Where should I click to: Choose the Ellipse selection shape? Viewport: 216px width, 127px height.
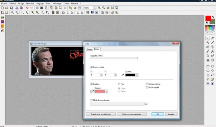click(x=212, y=66)
